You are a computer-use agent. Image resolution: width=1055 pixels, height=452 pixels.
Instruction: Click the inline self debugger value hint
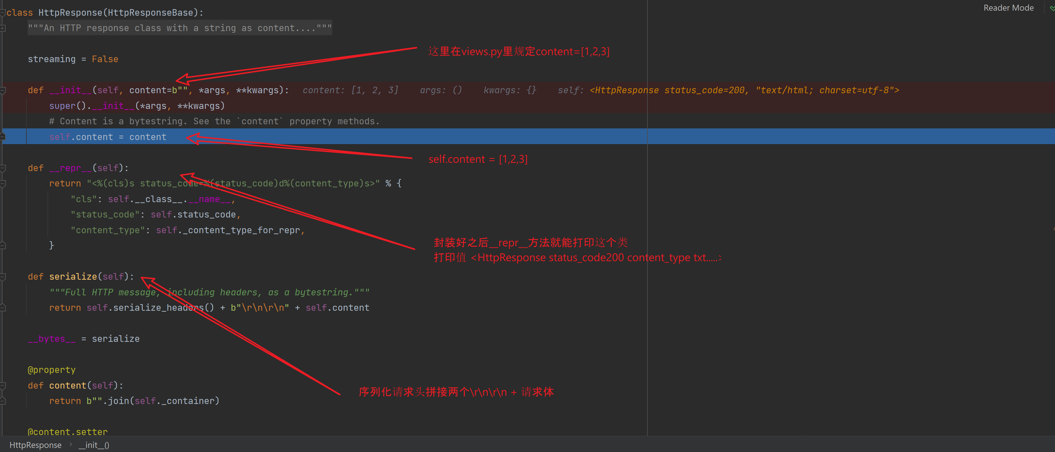(x=728, y=90)
